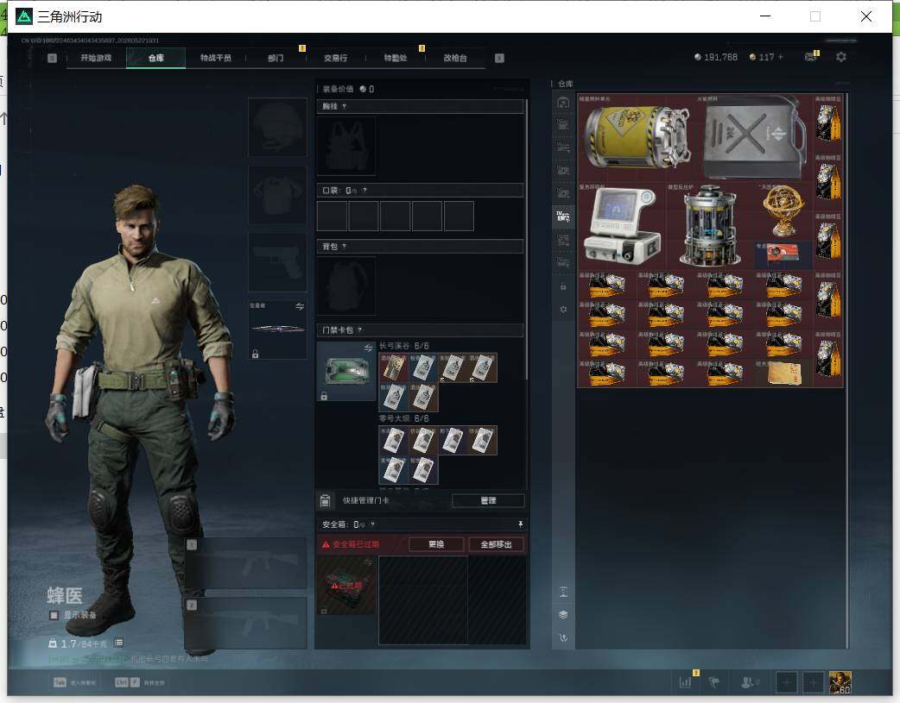Click swap arrows on the keycard case
This screenshot has height=703, width=900.
click(369, 348)
